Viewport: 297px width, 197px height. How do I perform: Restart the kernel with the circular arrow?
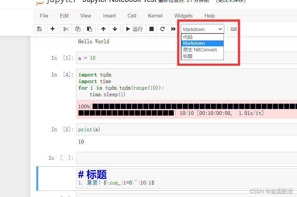pos(162,29)
